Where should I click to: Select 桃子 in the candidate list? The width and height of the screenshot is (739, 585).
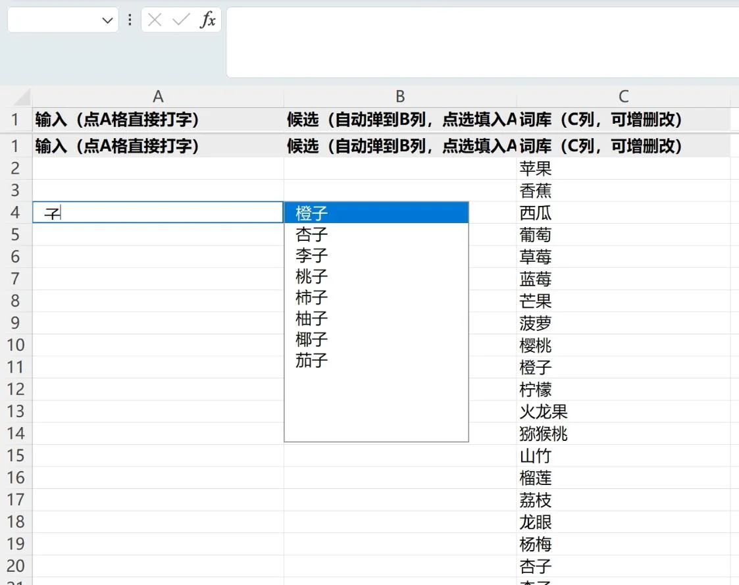(x=376, y=276)
